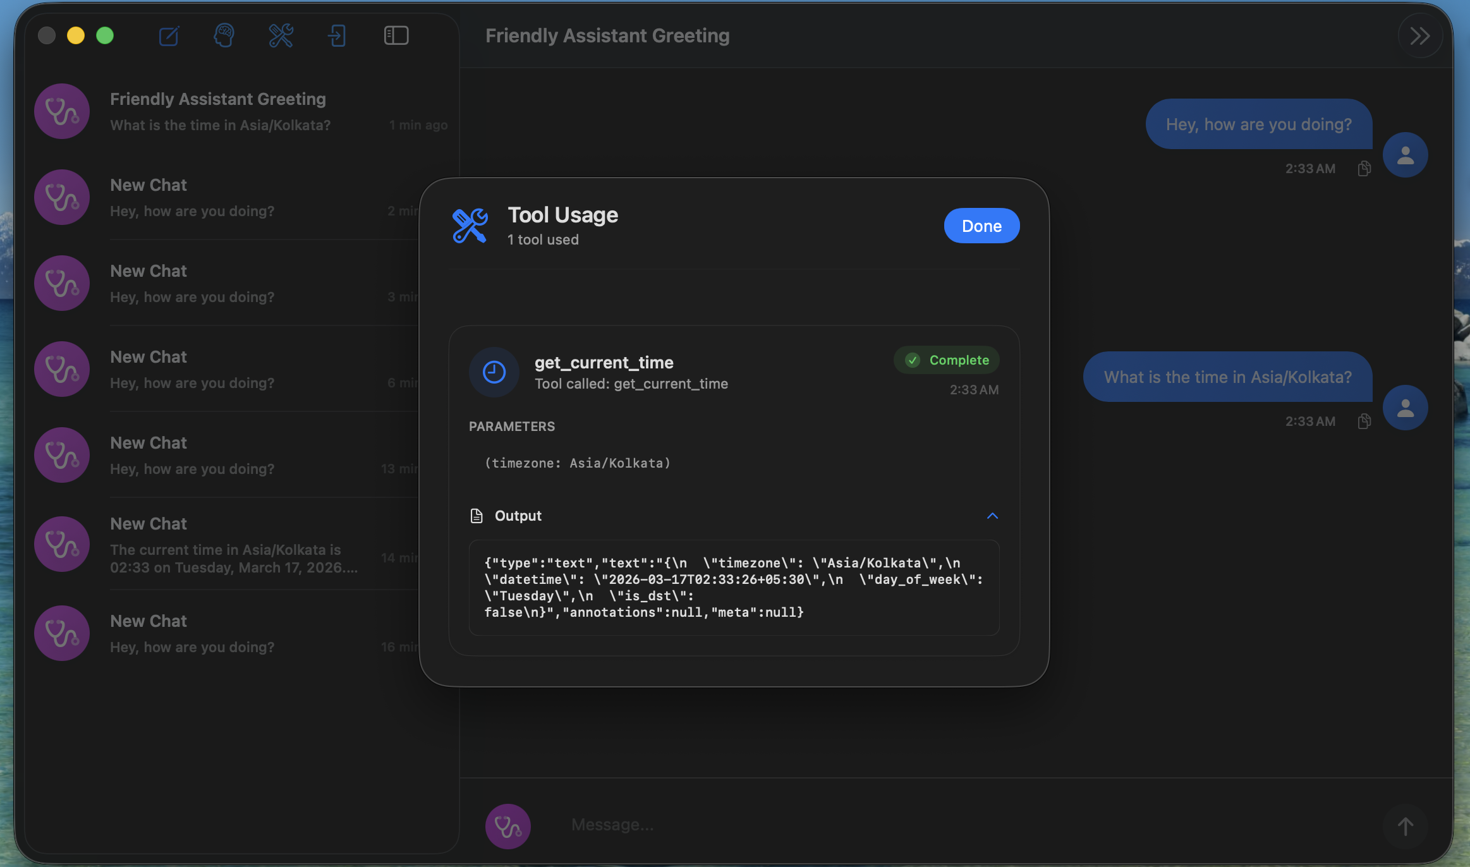This screenshot has height=867, width=1470.
Task: Click the get_current_time clock icon
Action: (x=494, y=372)
